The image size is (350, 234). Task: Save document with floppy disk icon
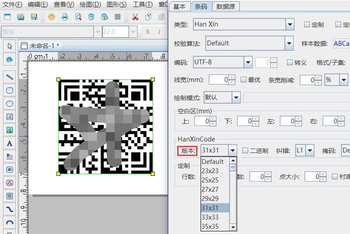coord(34,17)
